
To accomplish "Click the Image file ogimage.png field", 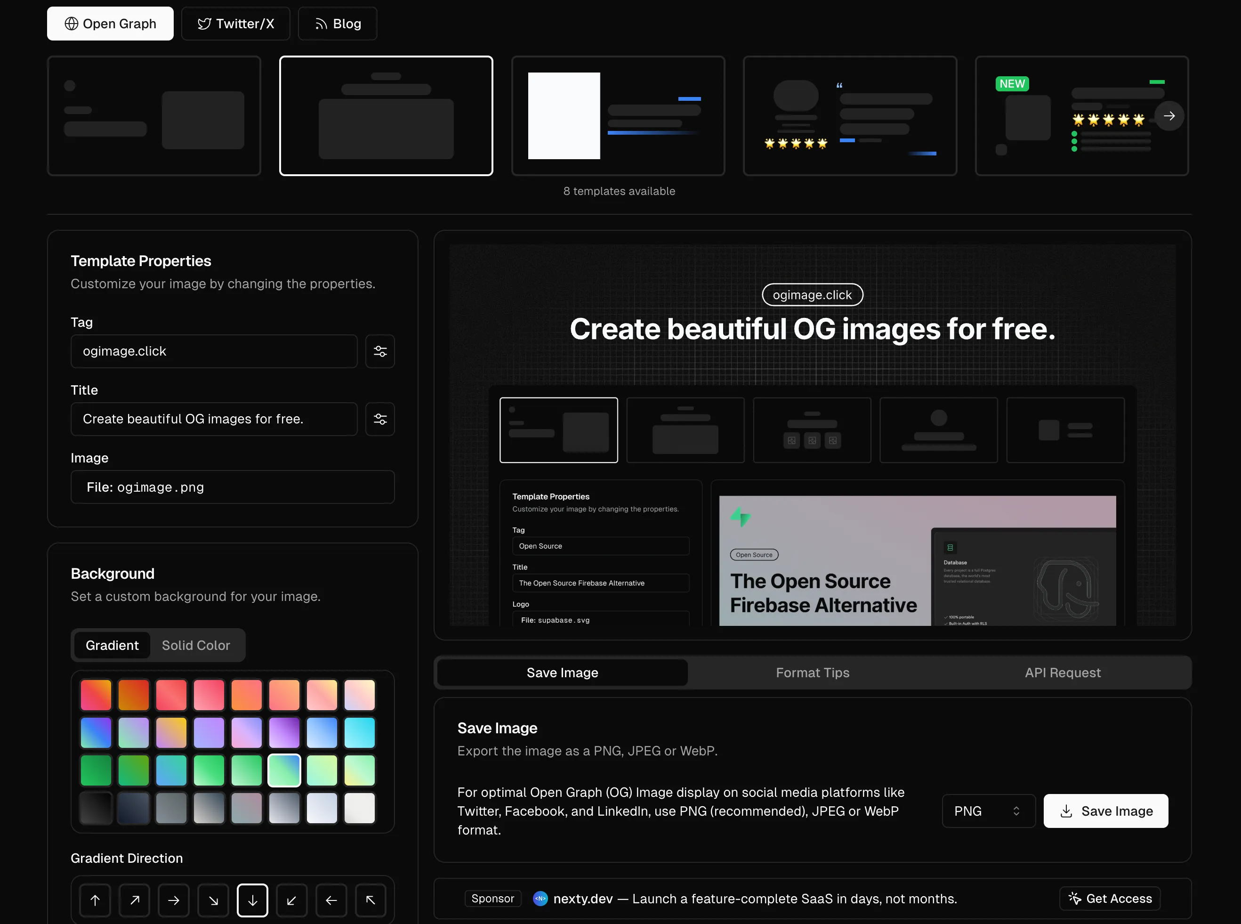I will click(233, 486).
